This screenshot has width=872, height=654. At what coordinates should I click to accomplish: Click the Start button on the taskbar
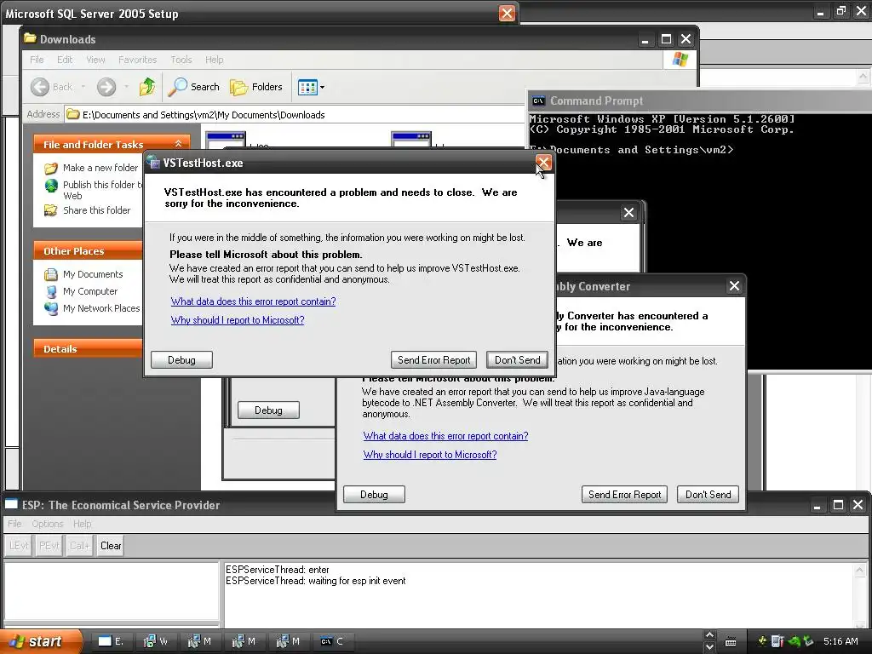[39, 641]
